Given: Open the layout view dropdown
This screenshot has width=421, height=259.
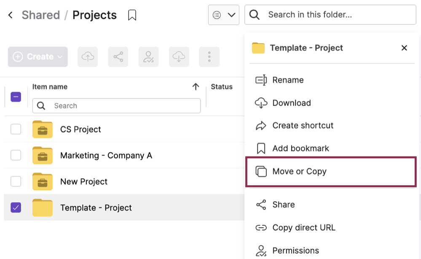Looking at the screenshot, I should point(223,14).
